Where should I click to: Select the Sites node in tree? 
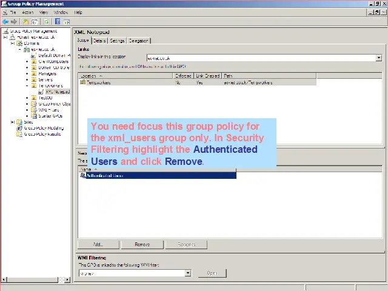click(28, 122)
